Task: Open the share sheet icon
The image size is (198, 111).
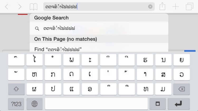Action: point(162,6)
